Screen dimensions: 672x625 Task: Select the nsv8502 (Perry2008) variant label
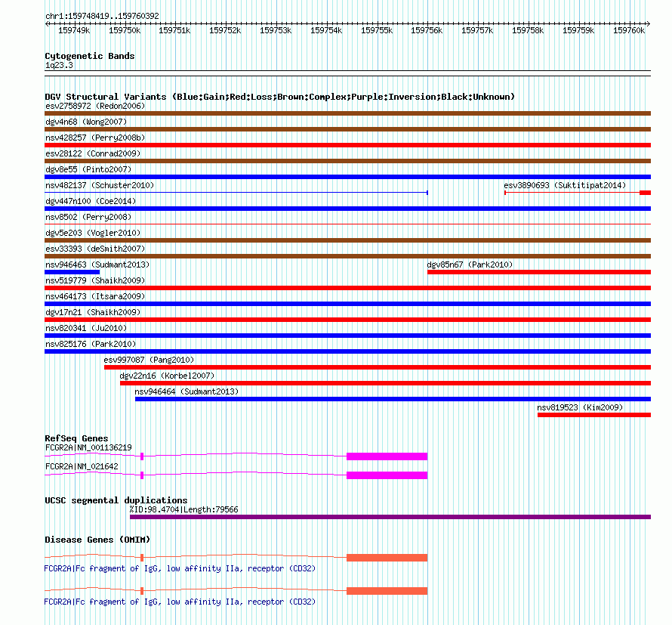[88, 217]
